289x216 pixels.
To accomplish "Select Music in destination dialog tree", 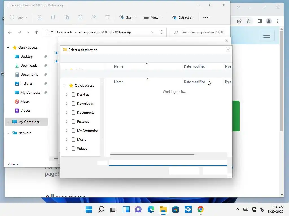I will pos(82,139).
